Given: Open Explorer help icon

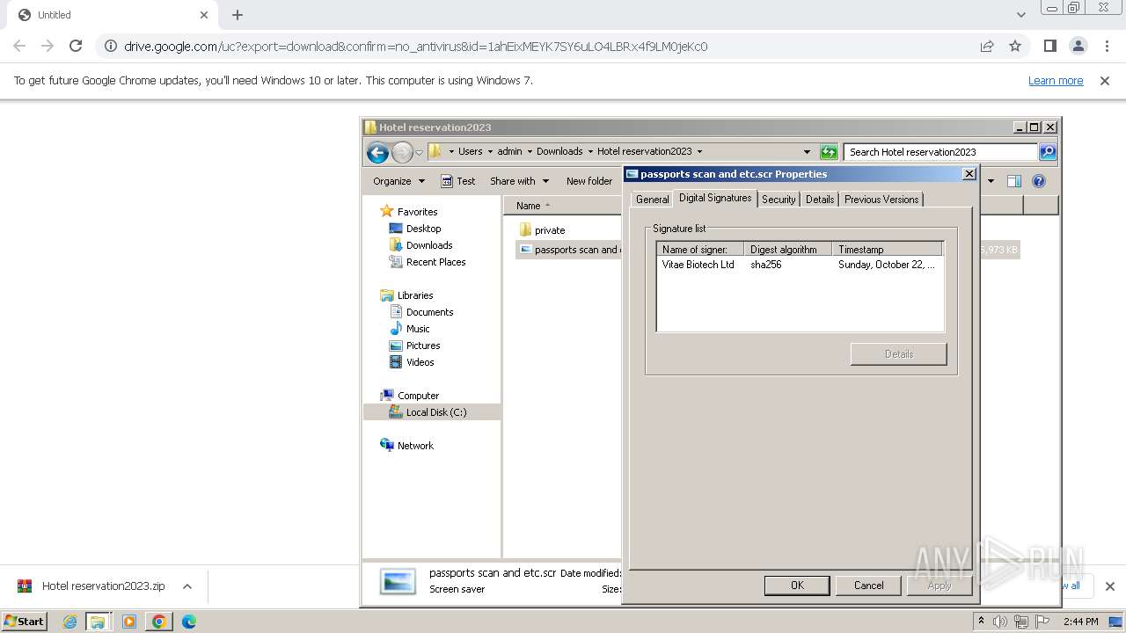Looking at the screenshot, I should [1039, 181].
